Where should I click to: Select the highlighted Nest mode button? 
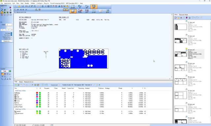pos(94,7)
